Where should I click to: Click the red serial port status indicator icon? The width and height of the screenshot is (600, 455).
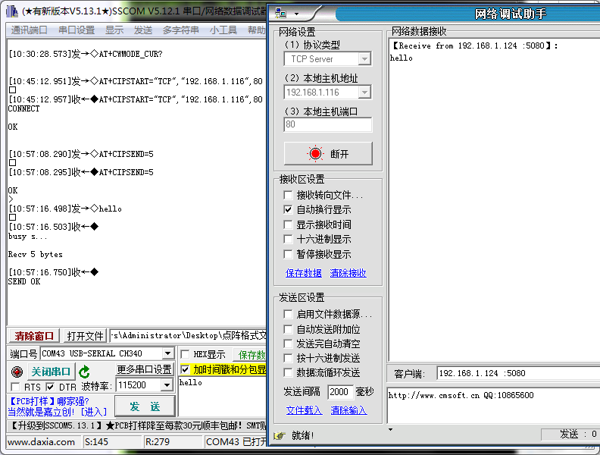pos(17,372)
